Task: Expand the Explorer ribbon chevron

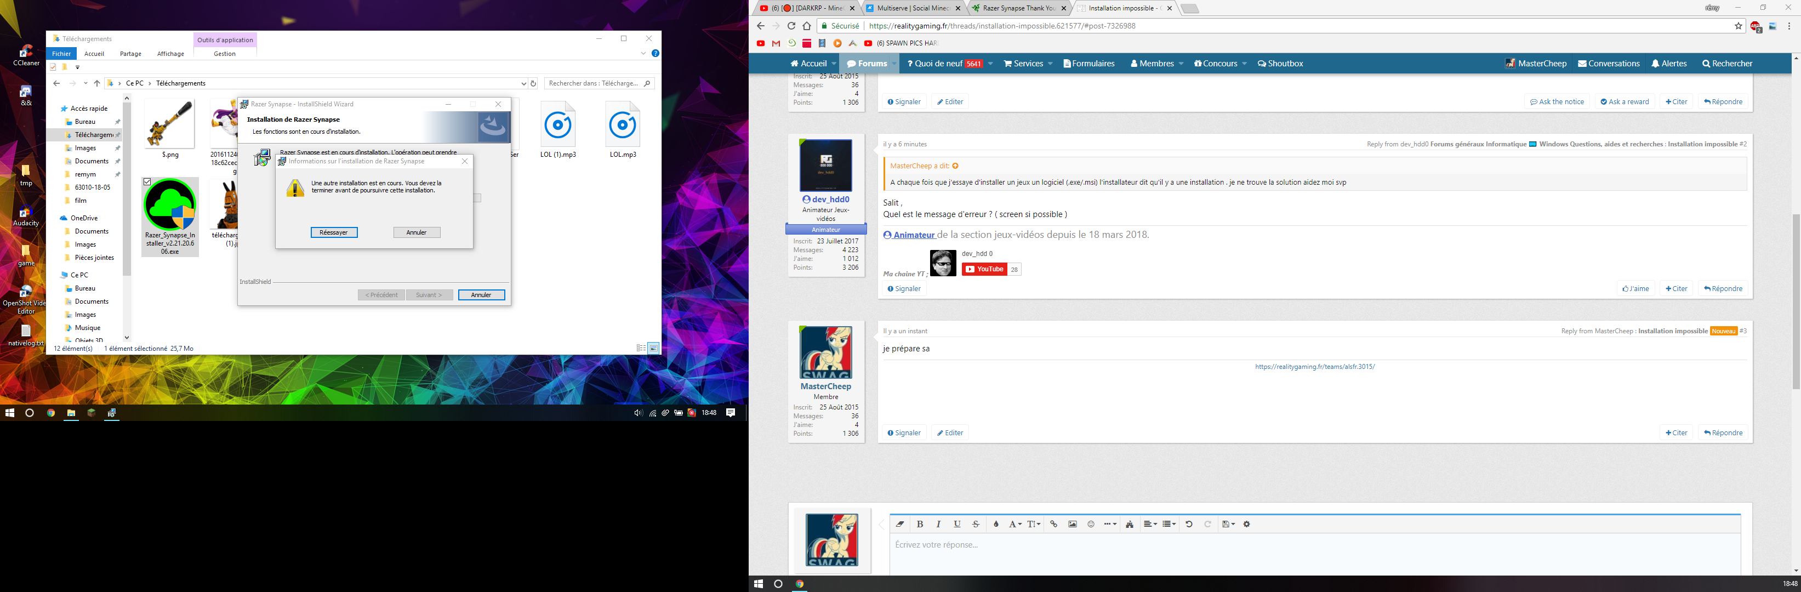Action: [643, 53]
